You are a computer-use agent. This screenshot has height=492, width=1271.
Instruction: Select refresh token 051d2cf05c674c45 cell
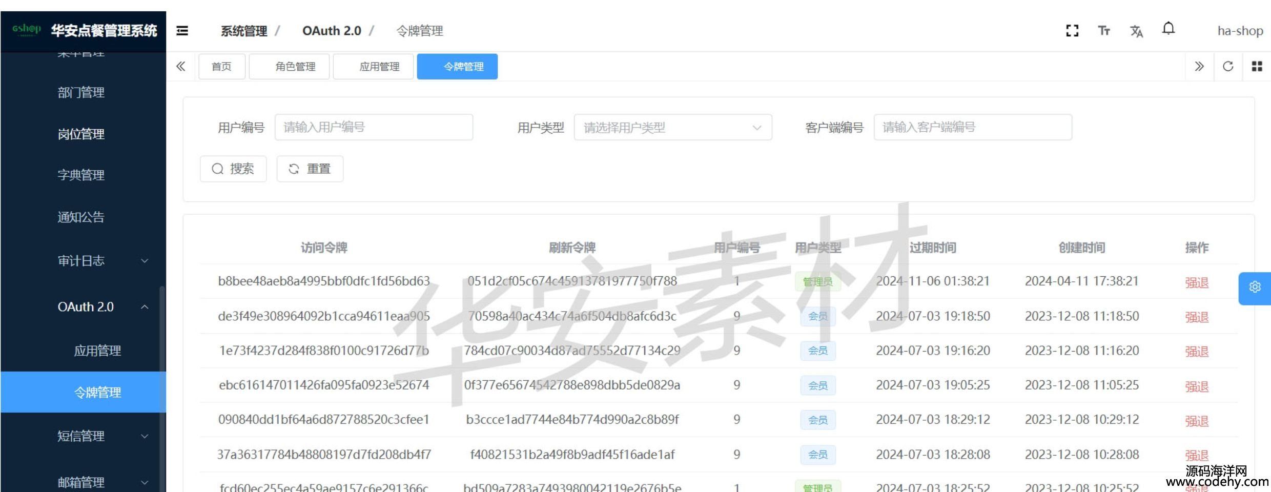[572, 281]
